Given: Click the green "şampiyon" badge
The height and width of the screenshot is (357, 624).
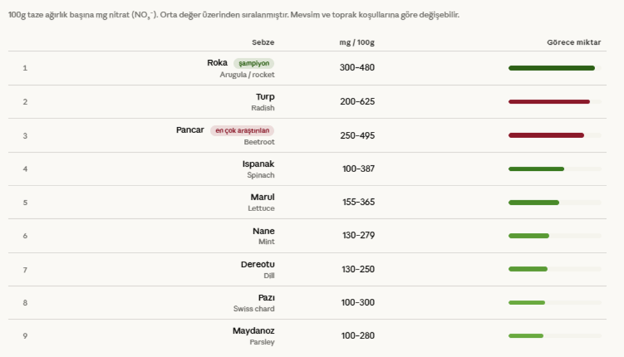Looking at the screenshot, I should [x=253, y=63].
